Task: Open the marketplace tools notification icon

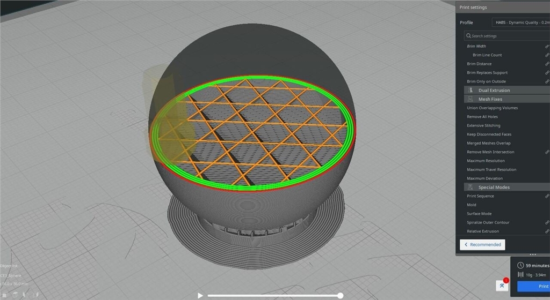Action: (502, 286)
